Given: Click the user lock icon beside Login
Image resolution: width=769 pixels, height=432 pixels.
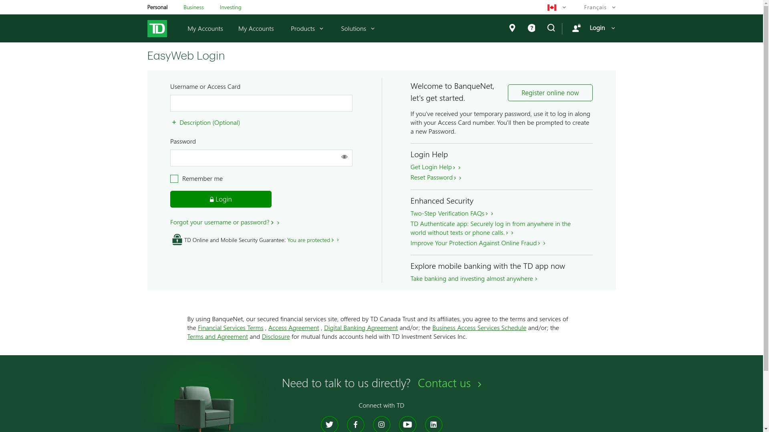Looking at the screenshot, I should pyautogui.click(x=576, y=28).
